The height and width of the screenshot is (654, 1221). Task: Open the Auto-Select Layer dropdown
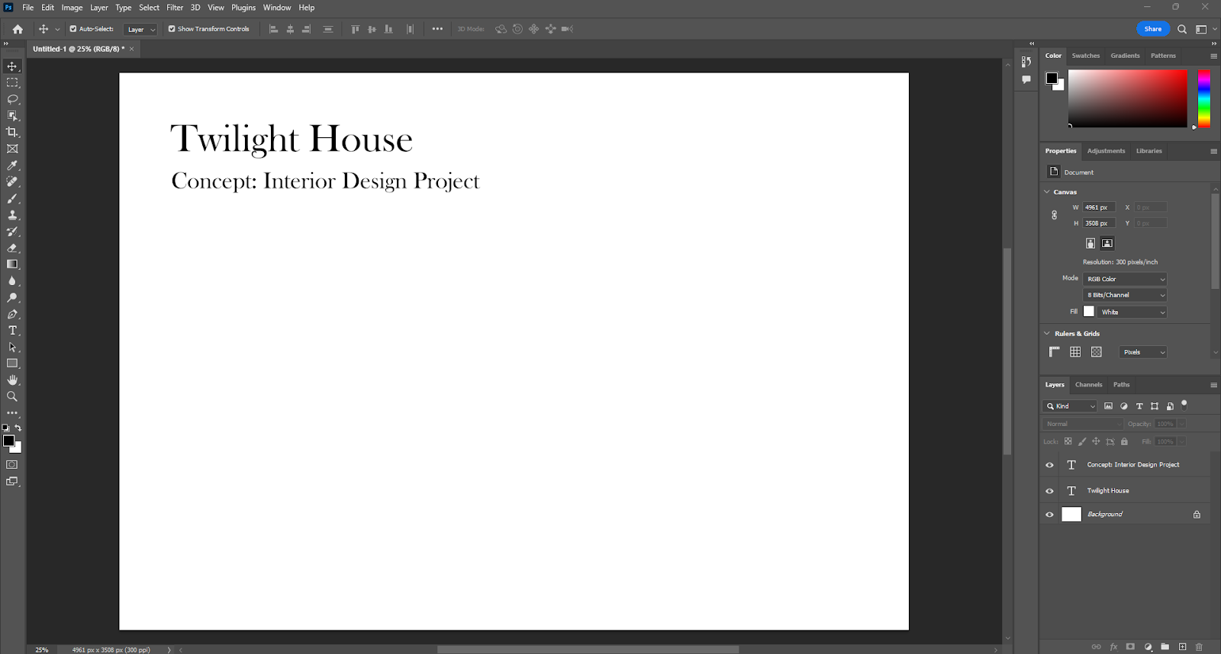tap(140, 29)
